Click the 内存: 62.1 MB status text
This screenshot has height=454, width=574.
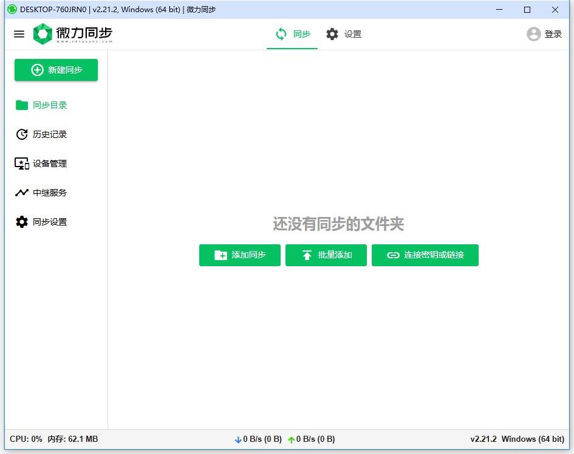point(72,439)
